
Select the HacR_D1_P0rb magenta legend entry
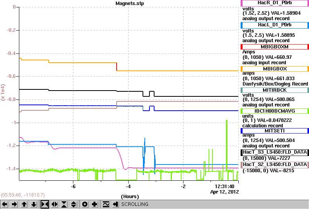(275, 3)
